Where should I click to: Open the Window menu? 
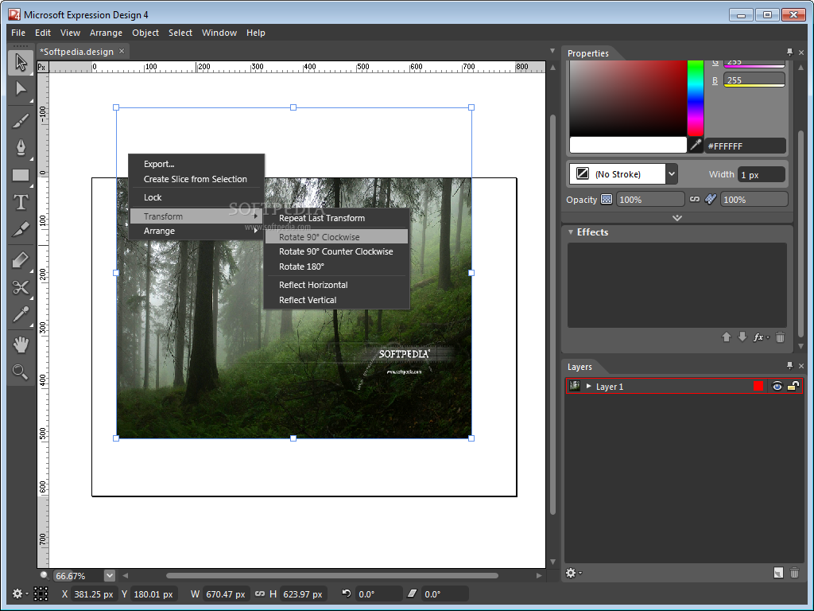coord(219,32)
